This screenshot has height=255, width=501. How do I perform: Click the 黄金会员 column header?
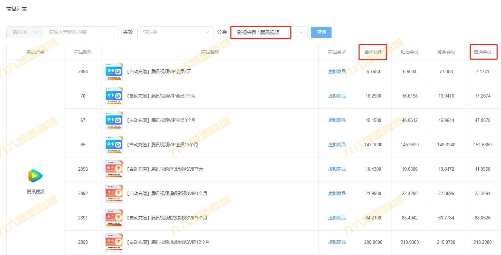pyautogui.click(x=446, y=52)
